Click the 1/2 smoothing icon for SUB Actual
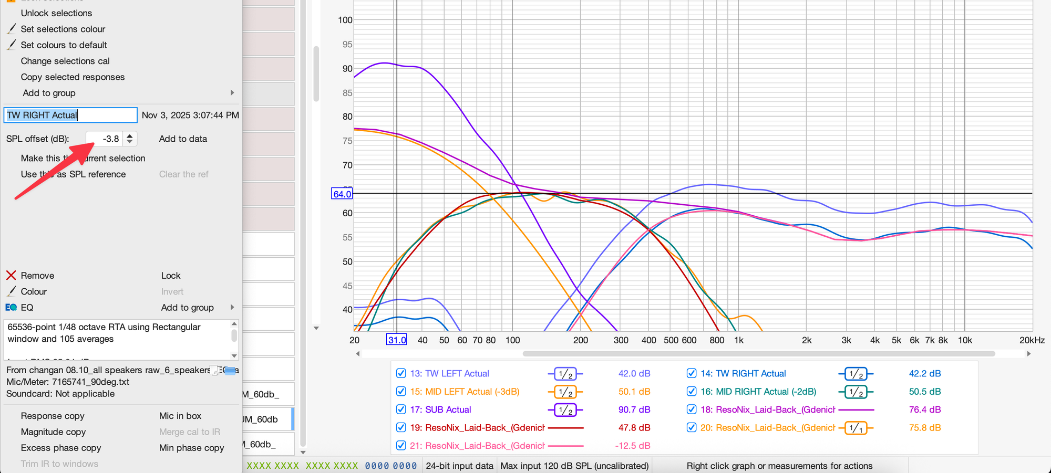The image size is (1051, 473). (x=565, y=410)
